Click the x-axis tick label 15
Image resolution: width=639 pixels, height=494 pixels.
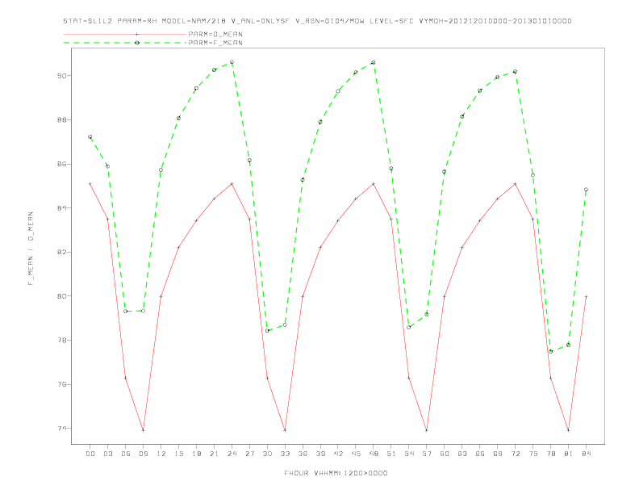point(178,454)
